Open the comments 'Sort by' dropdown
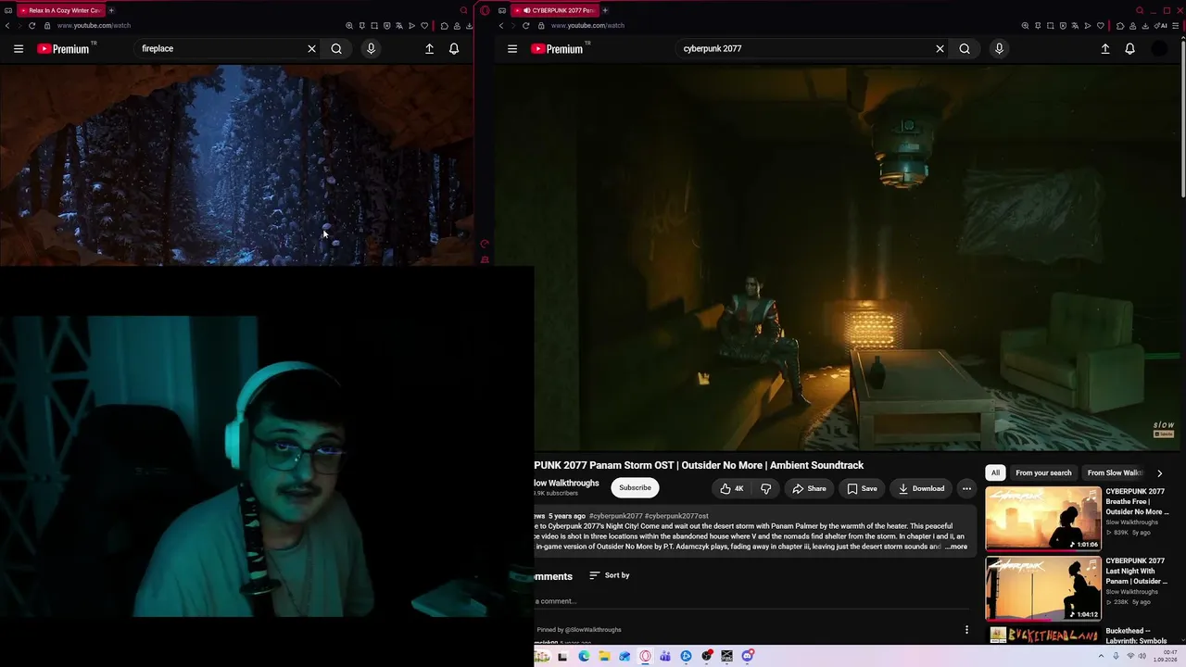 coord(610,575)
